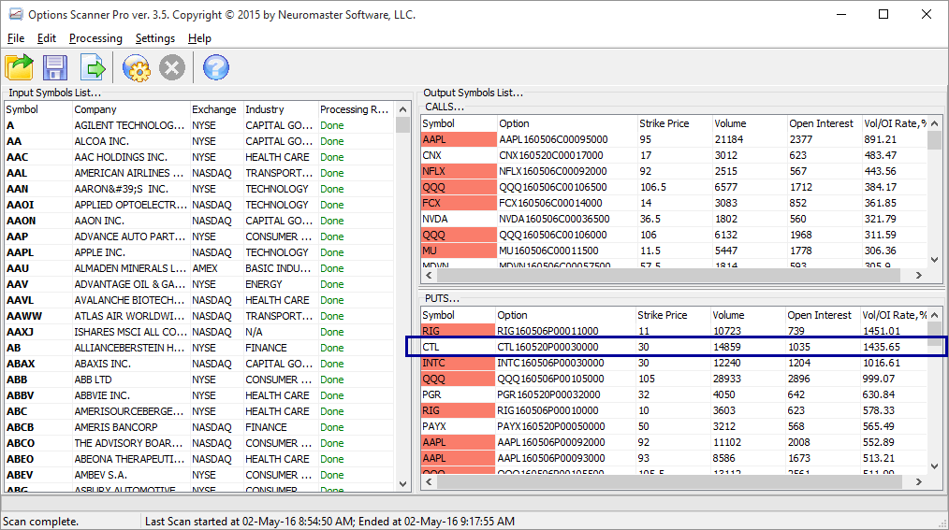Open the Processing menu

[95, 38]
